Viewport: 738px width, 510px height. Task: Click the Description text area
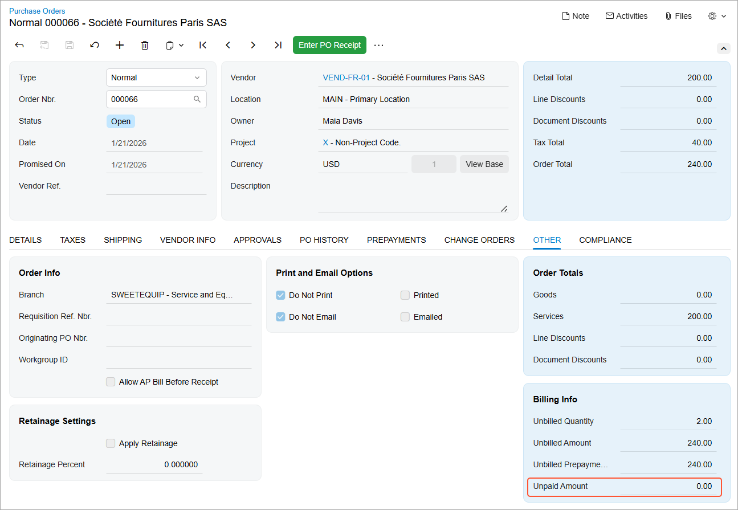tap(413, 197)
